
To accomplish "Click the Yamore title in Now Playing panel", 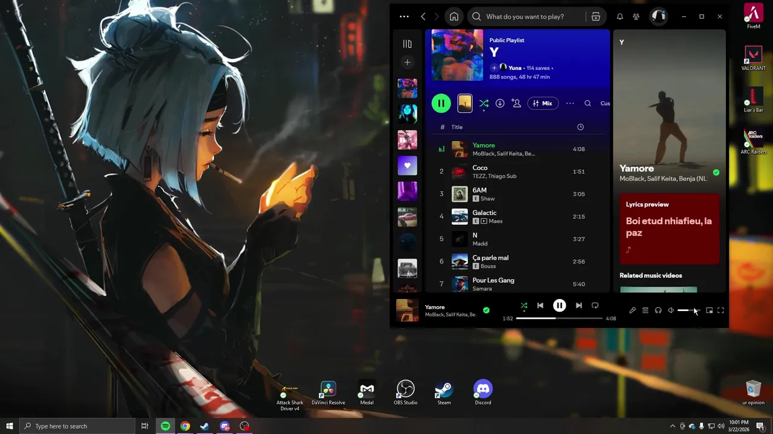I will pyautogui.click(x=637, y=168).
